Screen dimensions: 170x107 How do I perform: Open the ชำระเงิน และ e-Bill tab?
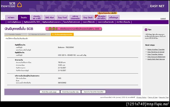tap(37, 18)
